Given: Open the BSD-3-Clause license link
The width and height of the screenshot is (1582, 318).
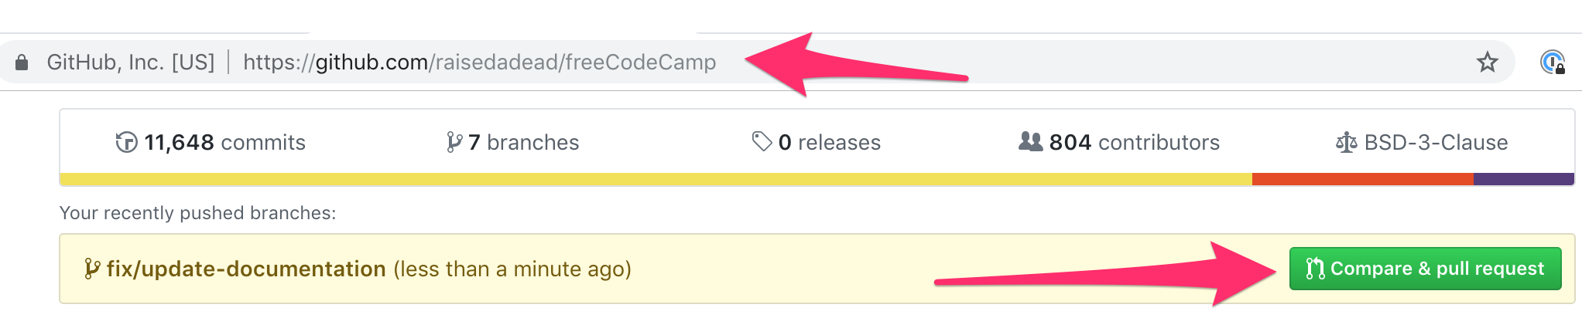Looking at the screenshot, I should point(1436,143).
